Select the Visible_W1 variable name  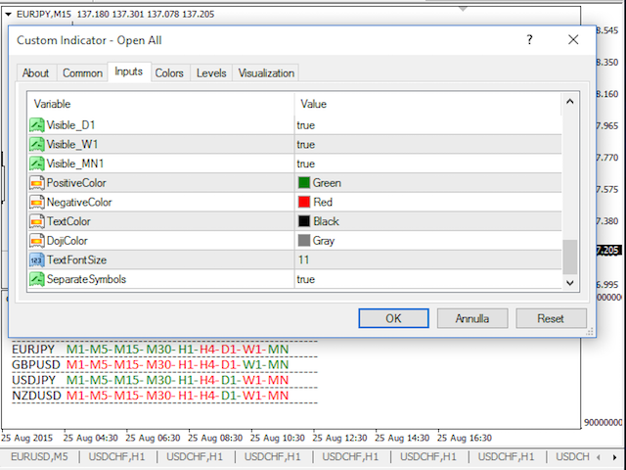click(x=71, y=145)
